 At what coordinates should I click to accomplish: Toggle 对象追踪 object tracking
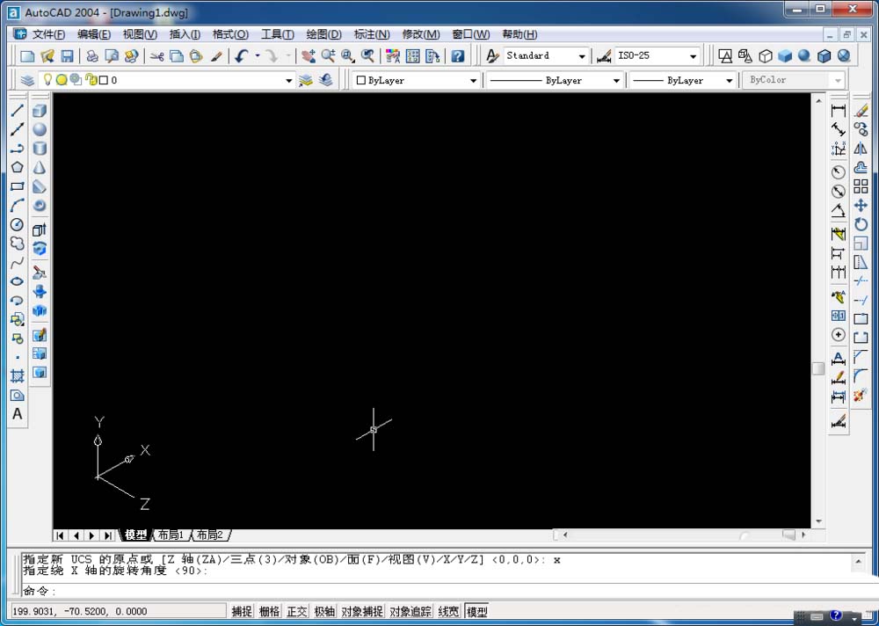[x=410, y=611]
